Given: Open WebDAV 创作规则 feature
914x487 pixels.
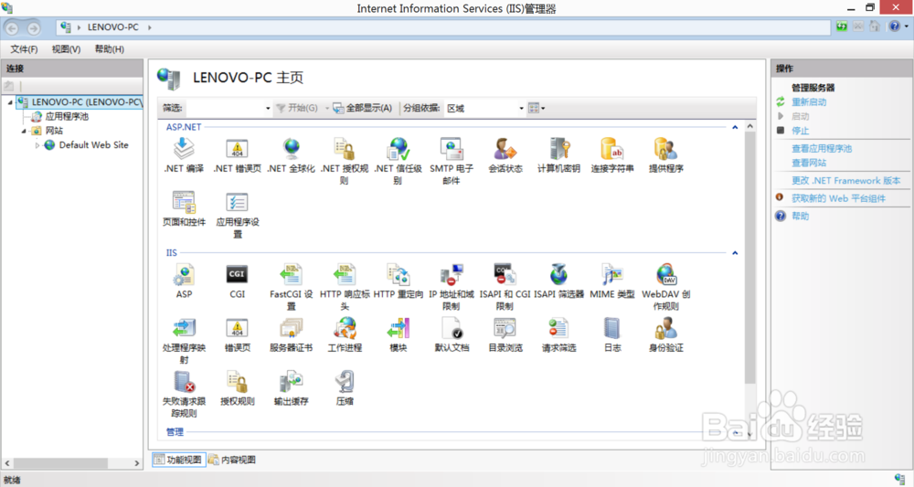Looking at the screenshot, I should coord(665,287).
